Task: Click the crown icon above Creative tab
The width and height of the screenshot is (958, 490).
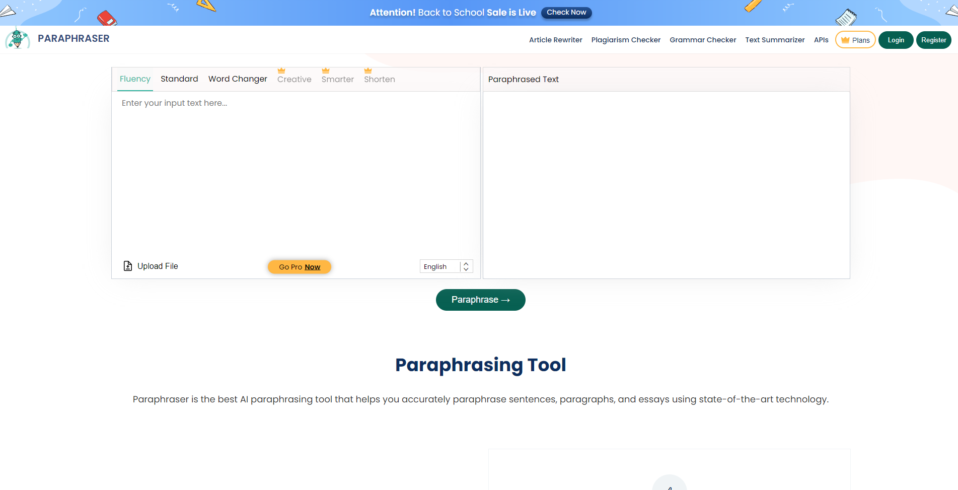Action: point(281,71)
